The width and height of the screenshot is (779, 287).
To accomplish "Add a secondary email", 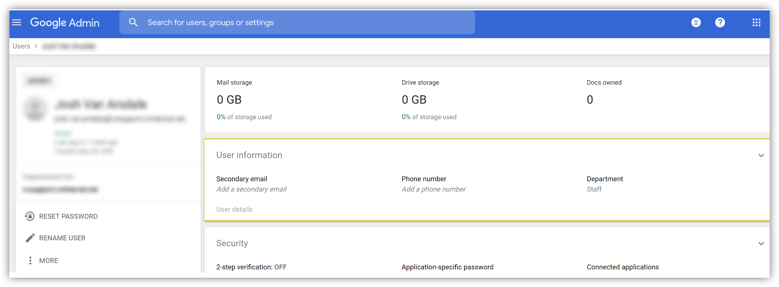I will tap(252, 189).
